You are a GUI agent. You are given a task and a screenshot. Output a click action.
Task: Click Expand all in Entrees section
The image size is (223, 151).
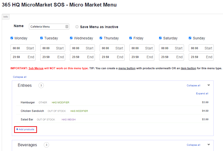click(x=202, y=94)
